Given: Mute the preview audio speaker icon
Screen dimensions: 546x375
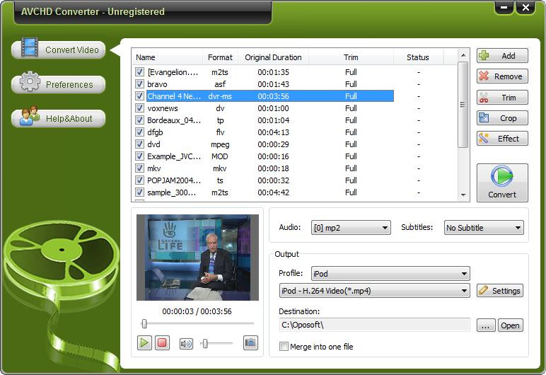Looking at the screenshot, I should (186, 344).
